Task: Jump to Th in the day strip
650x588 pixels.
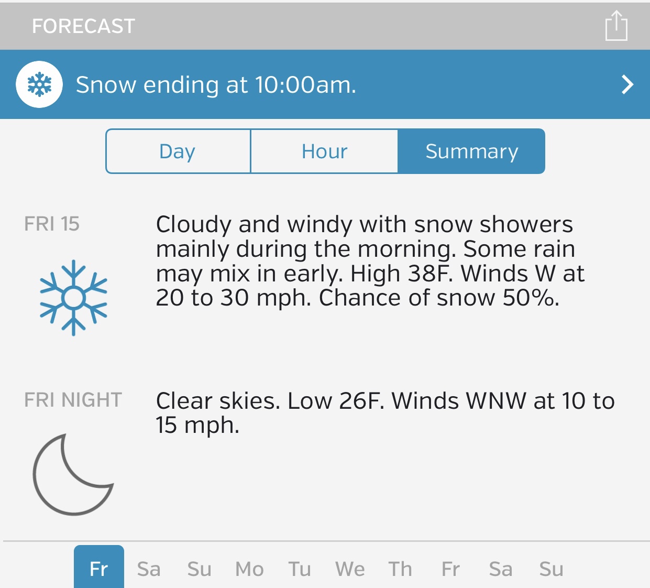Action: [x=400, y=569]
